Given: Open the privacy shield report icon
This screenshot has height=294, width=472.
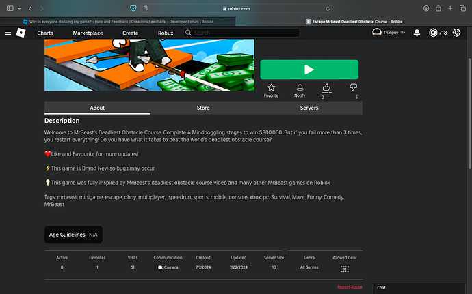Looking at the screenshot, I should [x=133, y=8].
